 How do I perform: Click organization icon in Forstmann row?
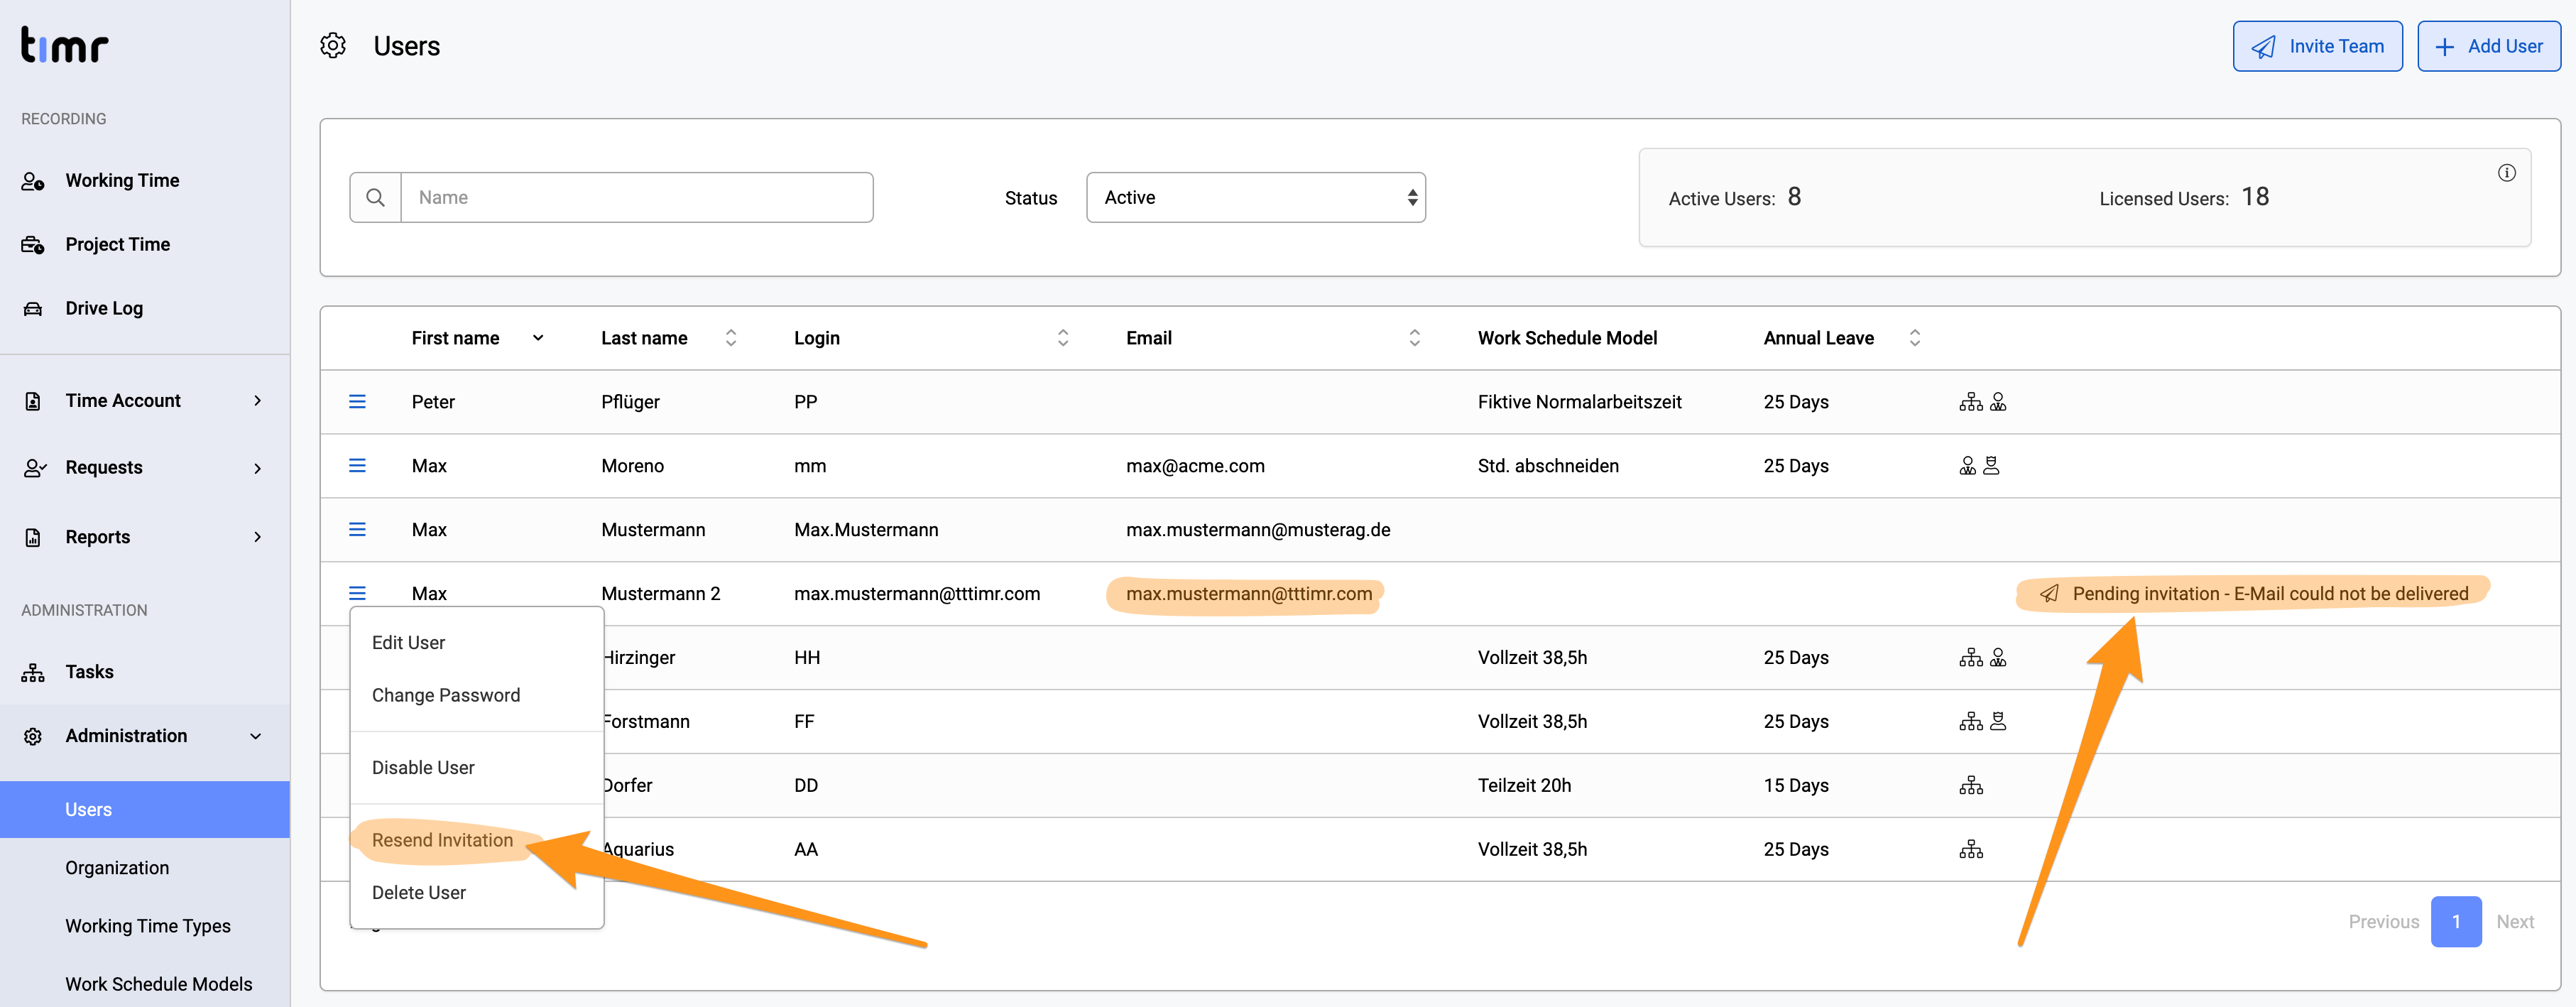pos(1971,722)
